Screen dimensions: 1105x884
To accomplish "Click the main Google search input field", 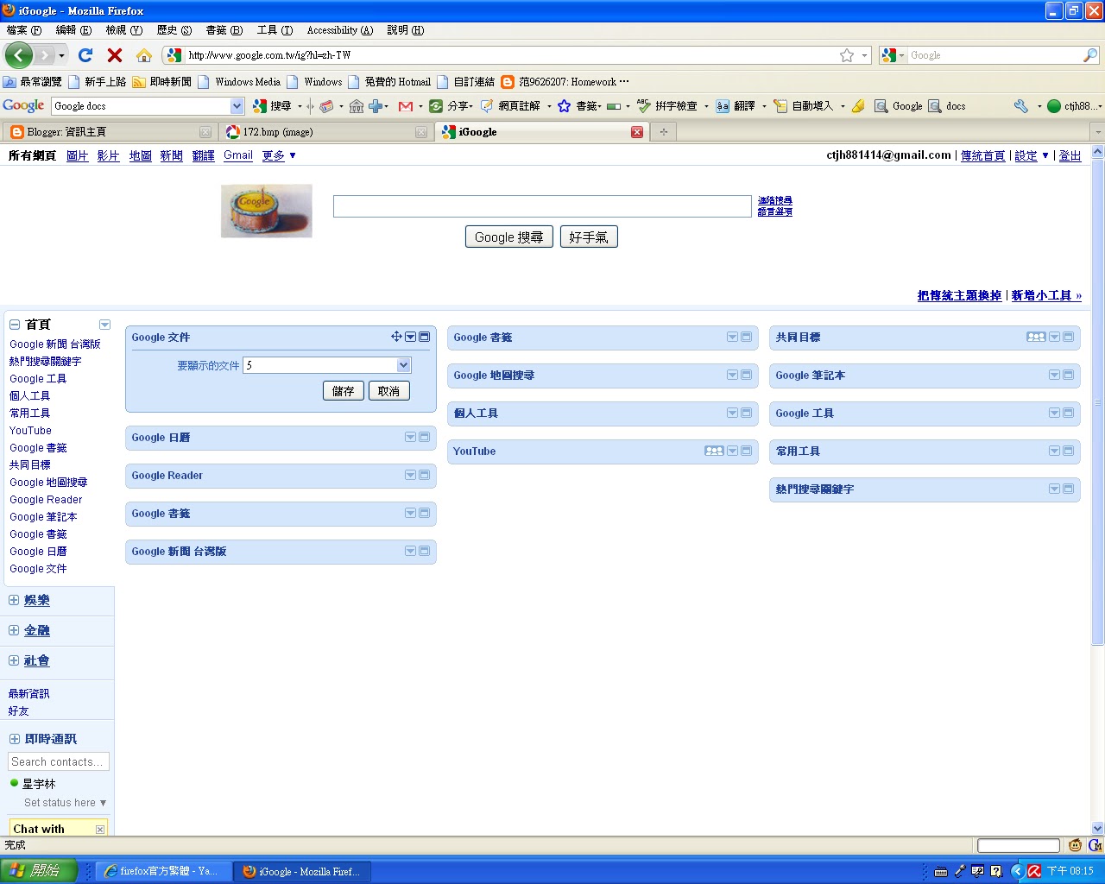I will coord(542,206).
